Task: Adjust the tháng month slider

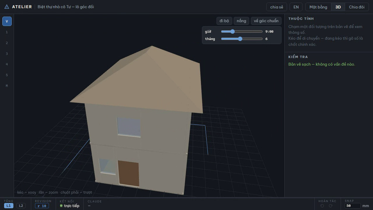Action: 242,39
